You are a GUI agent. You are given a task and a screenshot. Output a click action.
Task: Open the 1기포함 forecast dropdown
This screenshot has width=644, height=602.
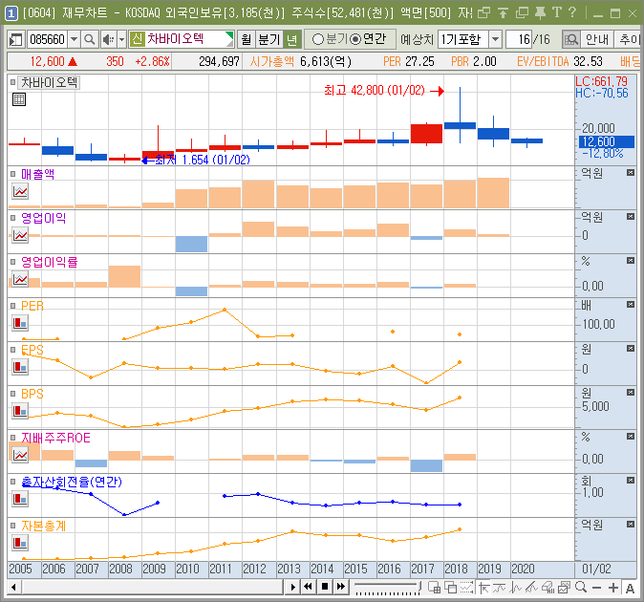[x=496, y=39]
